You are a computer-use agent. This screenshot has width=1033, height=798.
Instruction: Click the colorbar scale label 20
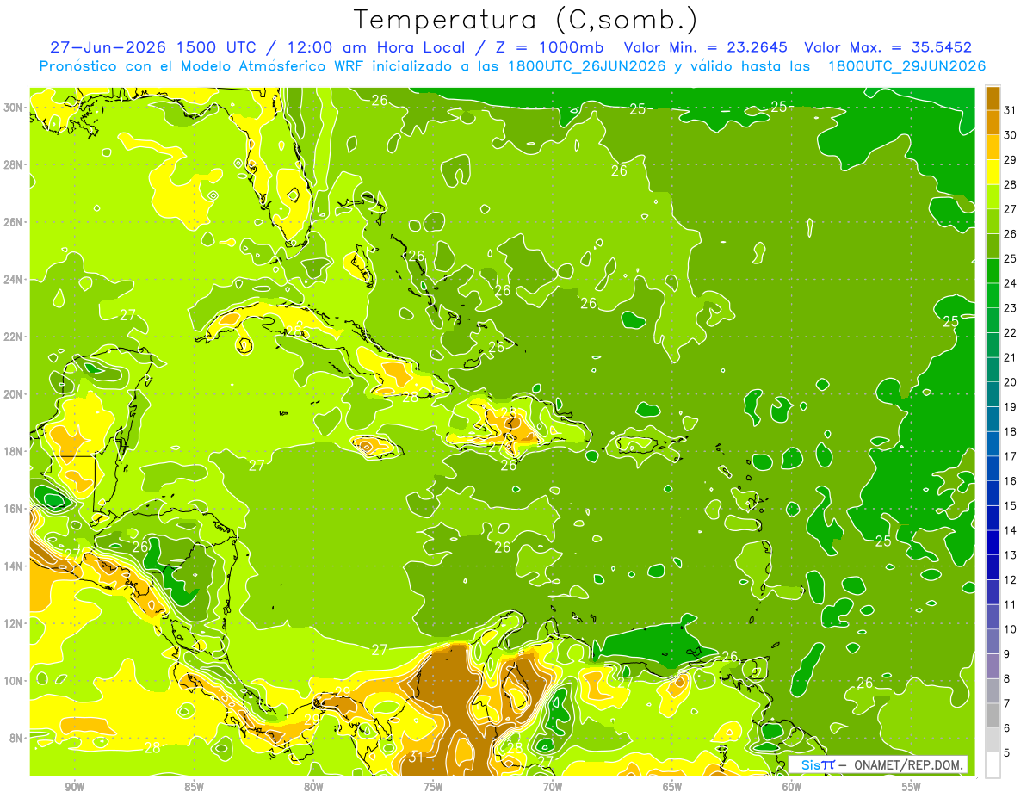click(1011, 382)
